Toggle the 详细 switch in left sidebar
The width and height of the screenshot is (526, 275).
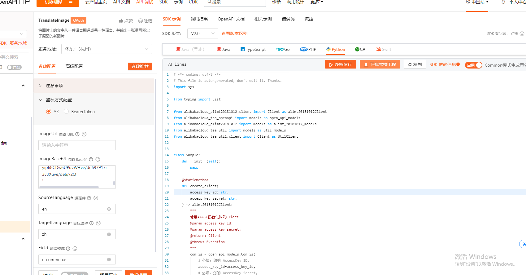[x=14, y=67]
